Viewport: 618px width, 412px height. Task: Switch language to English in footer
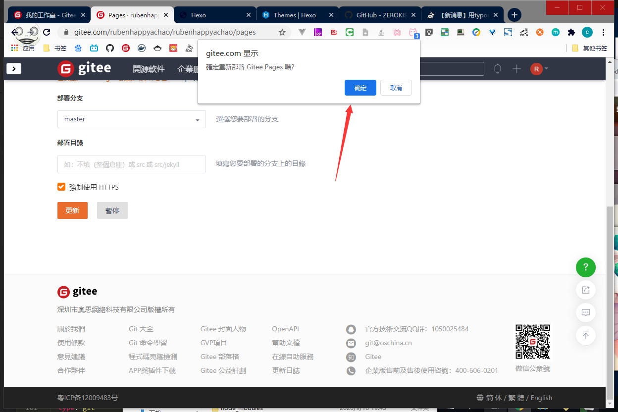point(541,398)
